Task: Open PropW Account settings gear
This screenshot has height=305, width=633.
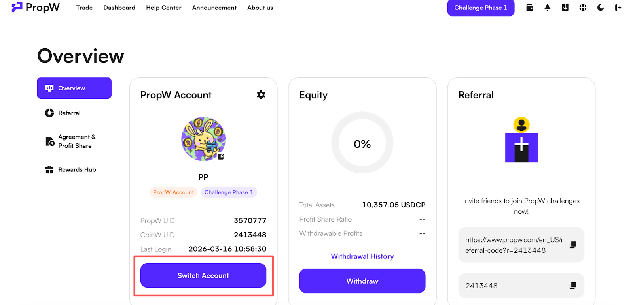Action: [x=261, y=95]
